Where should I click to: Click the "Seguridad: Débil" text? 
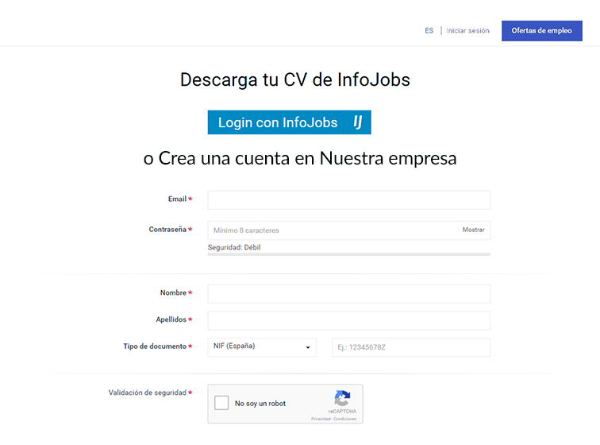(x=234, y=247)
